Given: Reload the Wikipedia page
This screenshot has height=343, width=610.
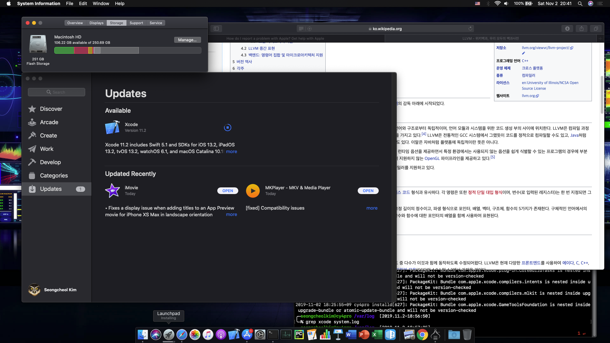Looking at the screenshot, I should tap(470, 29).
